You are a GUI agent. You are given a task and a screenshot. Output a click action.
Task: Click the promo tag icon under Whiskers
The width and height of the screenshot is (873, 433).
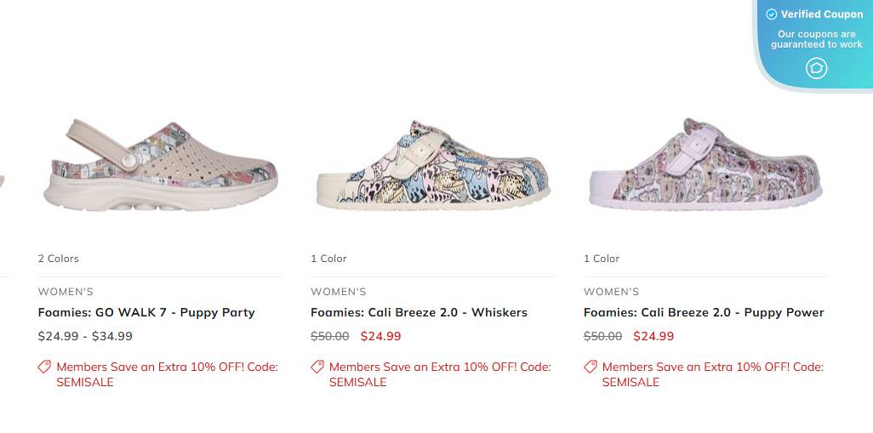coord(317,367)
